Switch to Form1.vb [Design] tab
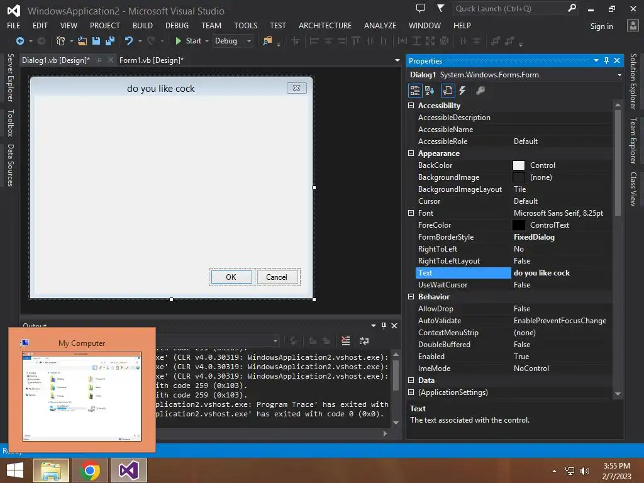The width and height of the screenshot is (644, 483). (x=151, y=60)
